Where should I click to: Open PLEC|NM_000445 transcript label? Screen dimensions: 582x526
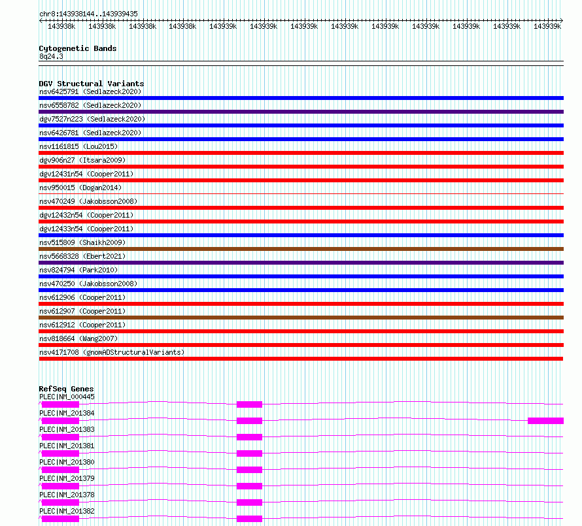coord(67,397)
